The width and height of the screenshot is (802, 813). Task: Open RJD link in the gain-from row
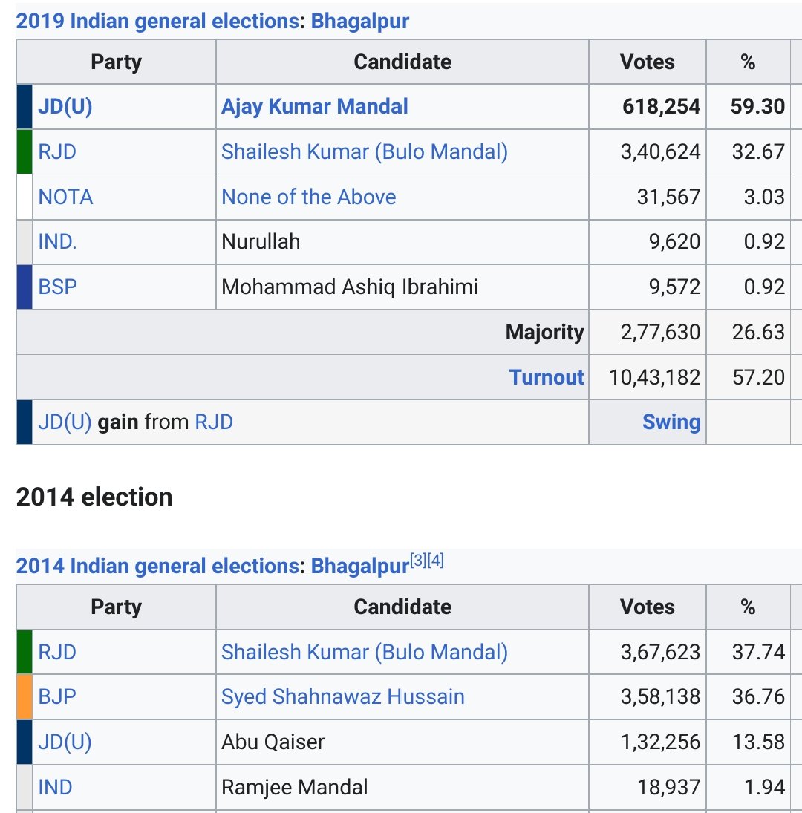(x=214, y=422)
